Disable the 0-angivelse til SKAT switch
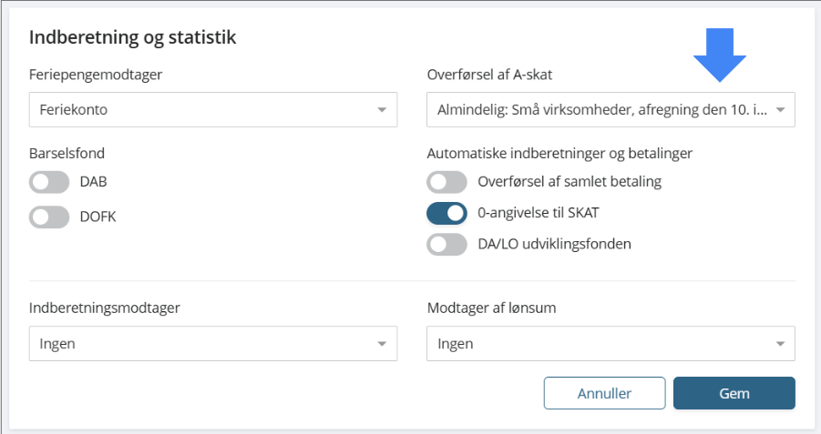821x434 pixels. click(x=446, y=213)
